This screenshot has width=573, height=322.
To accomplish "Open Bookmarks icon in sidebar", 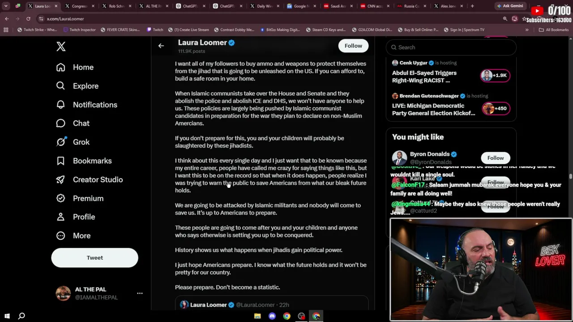I will [x=60, y=161].
